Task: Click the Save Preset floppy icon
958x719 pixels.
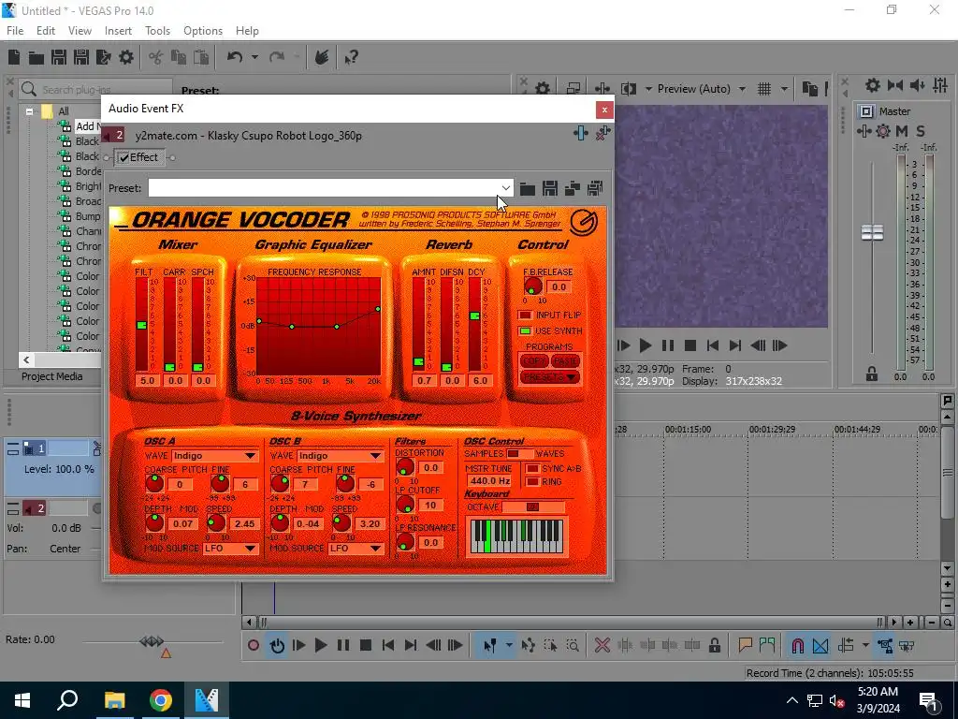Action: tap(550, 188)
